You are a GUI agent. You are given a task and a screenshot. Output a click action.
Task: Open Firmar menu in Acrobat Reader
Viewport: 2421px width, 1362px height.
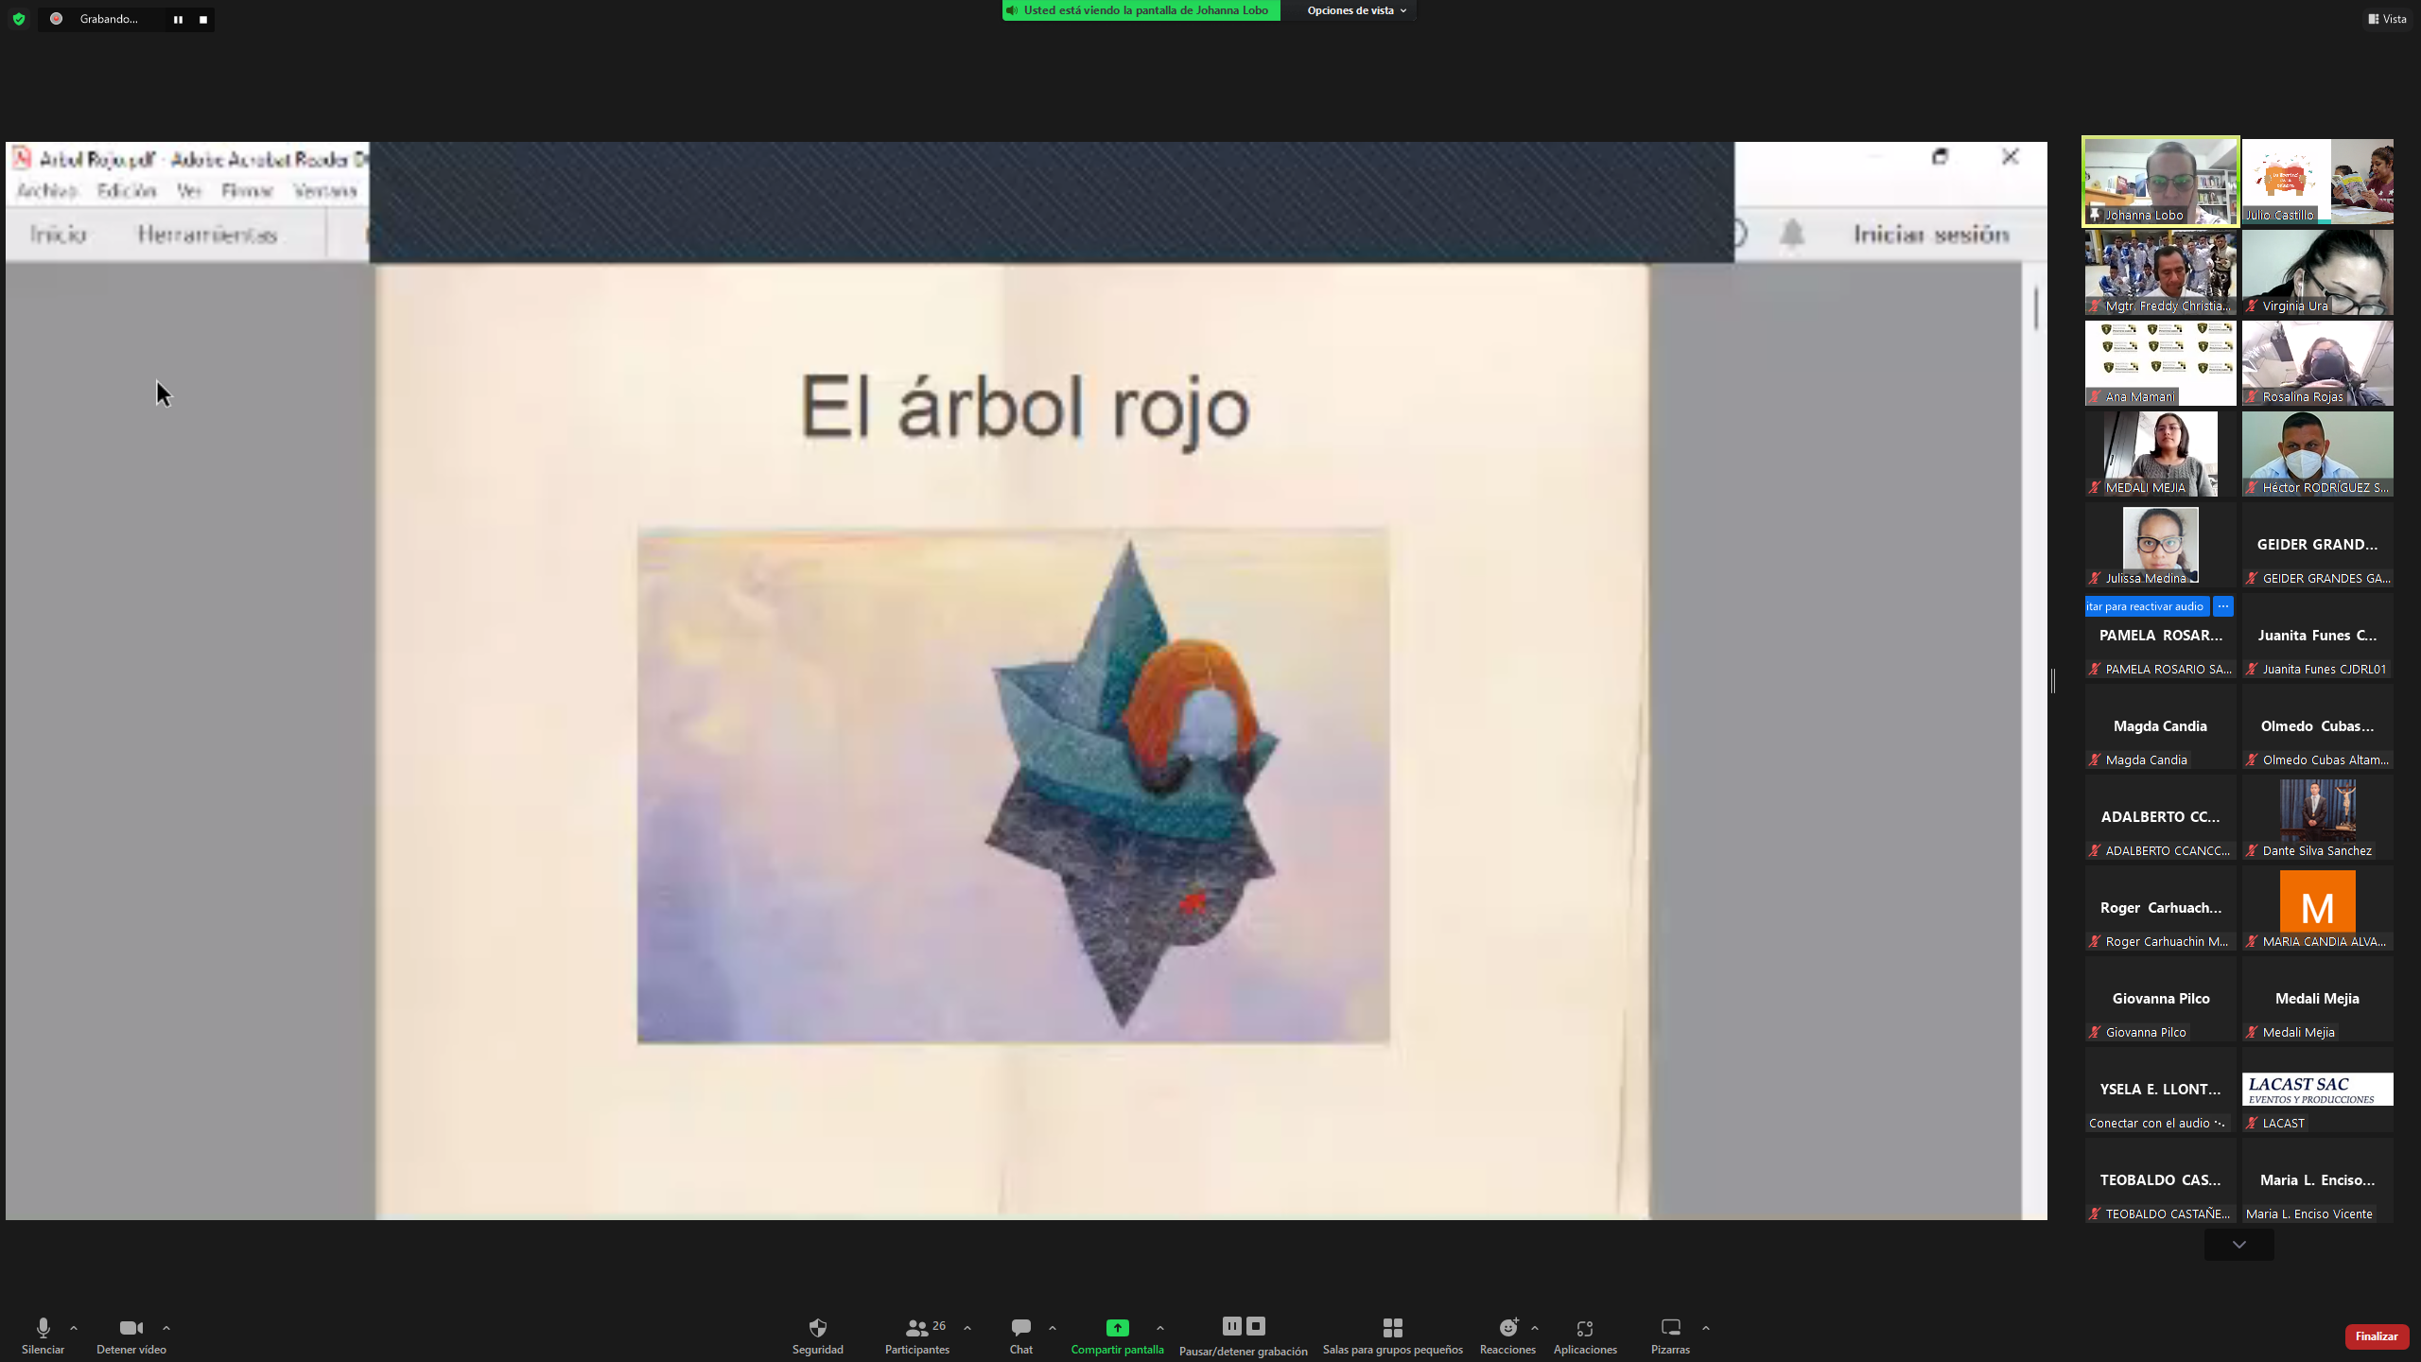[x=247, y=191]
